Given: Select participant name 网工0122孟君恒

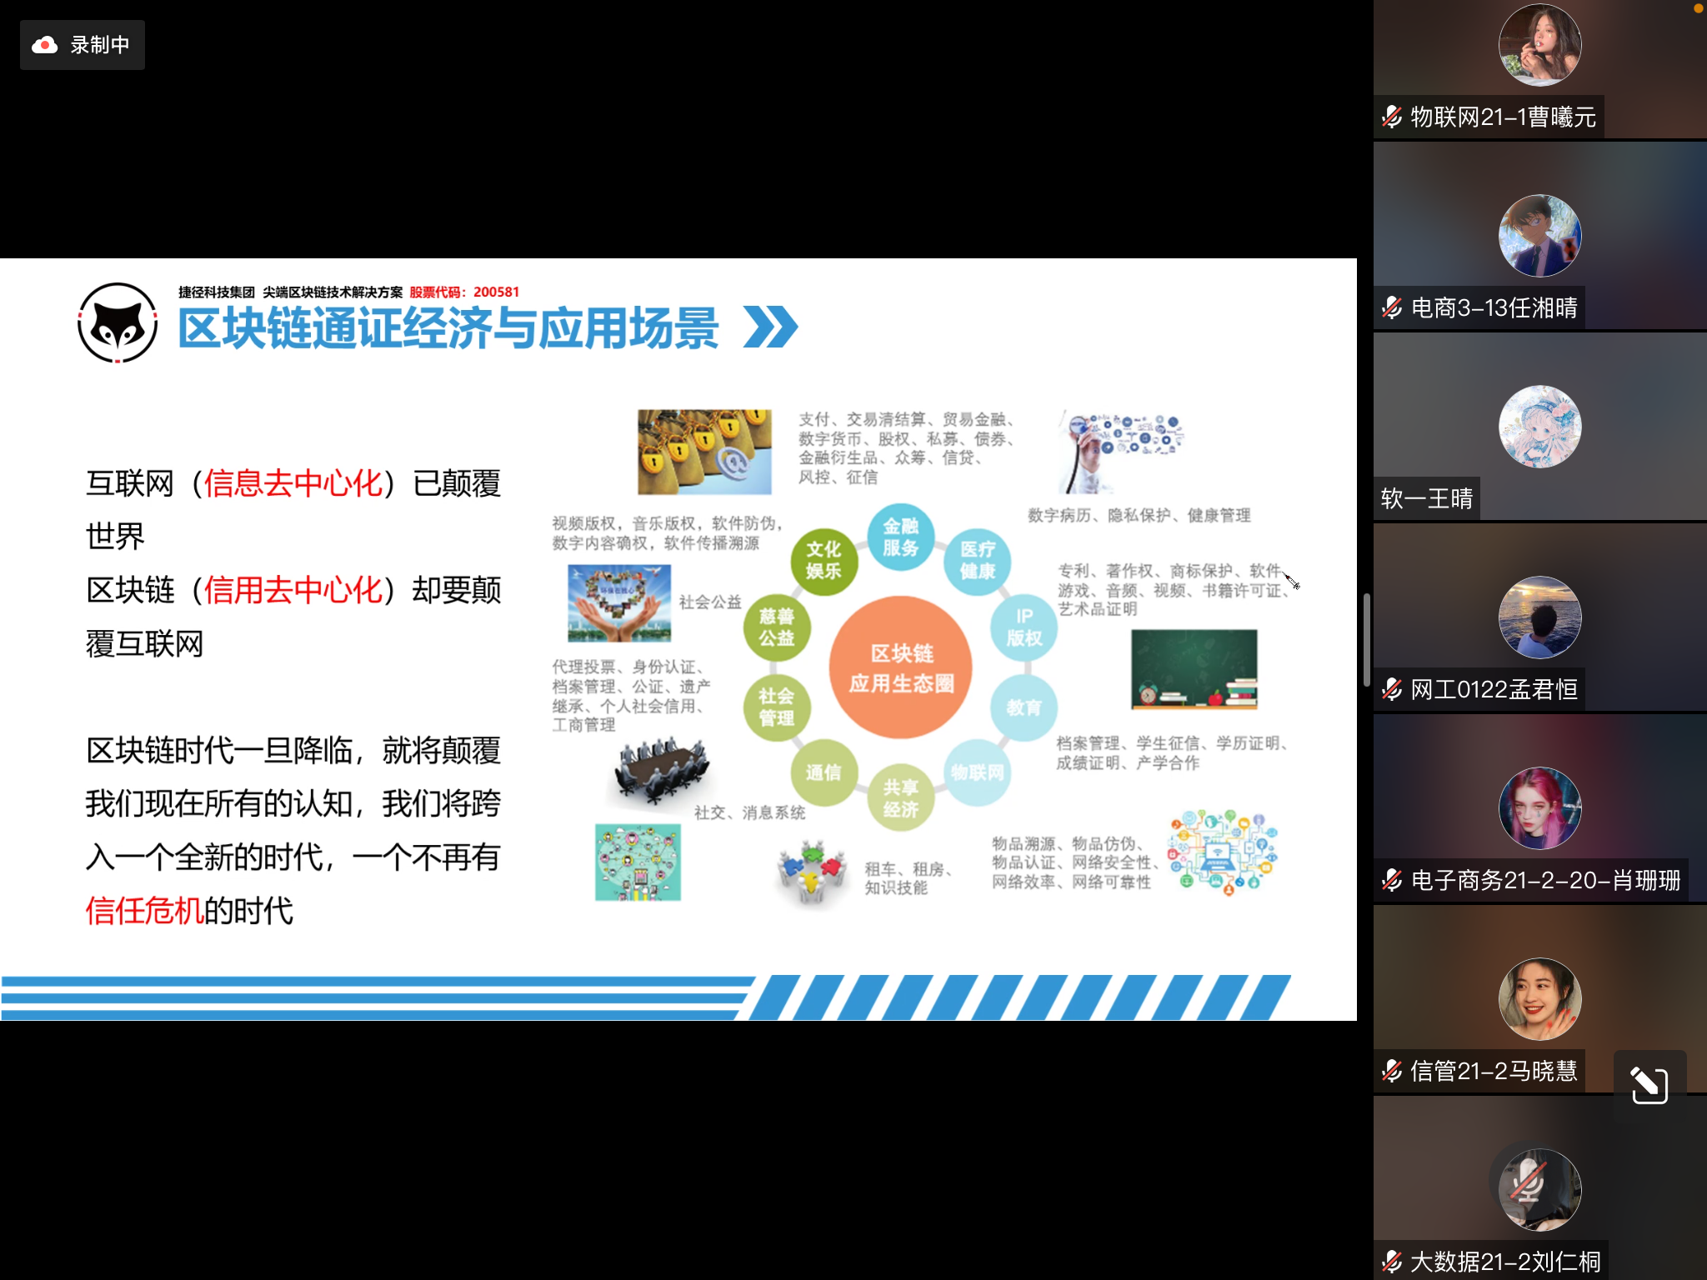Looking at the screenshot, I should pos(1494,689).
